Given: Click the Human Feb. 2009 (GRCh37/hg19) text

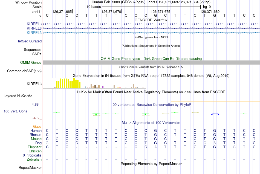Looking at the screenshot, I should point(119,2).
